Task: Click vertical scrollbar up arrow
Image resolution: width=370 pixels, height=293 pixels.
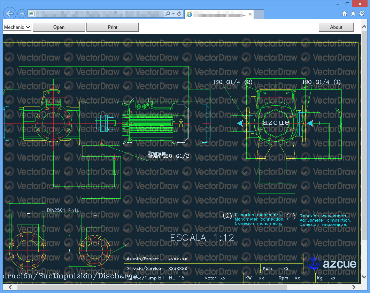Action: coord(364,27)
